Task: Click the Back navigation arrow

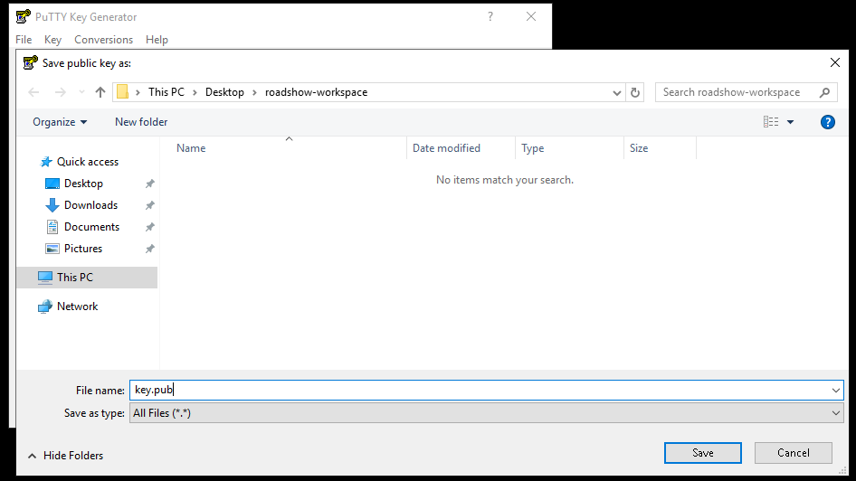Action: pos(33,92)
